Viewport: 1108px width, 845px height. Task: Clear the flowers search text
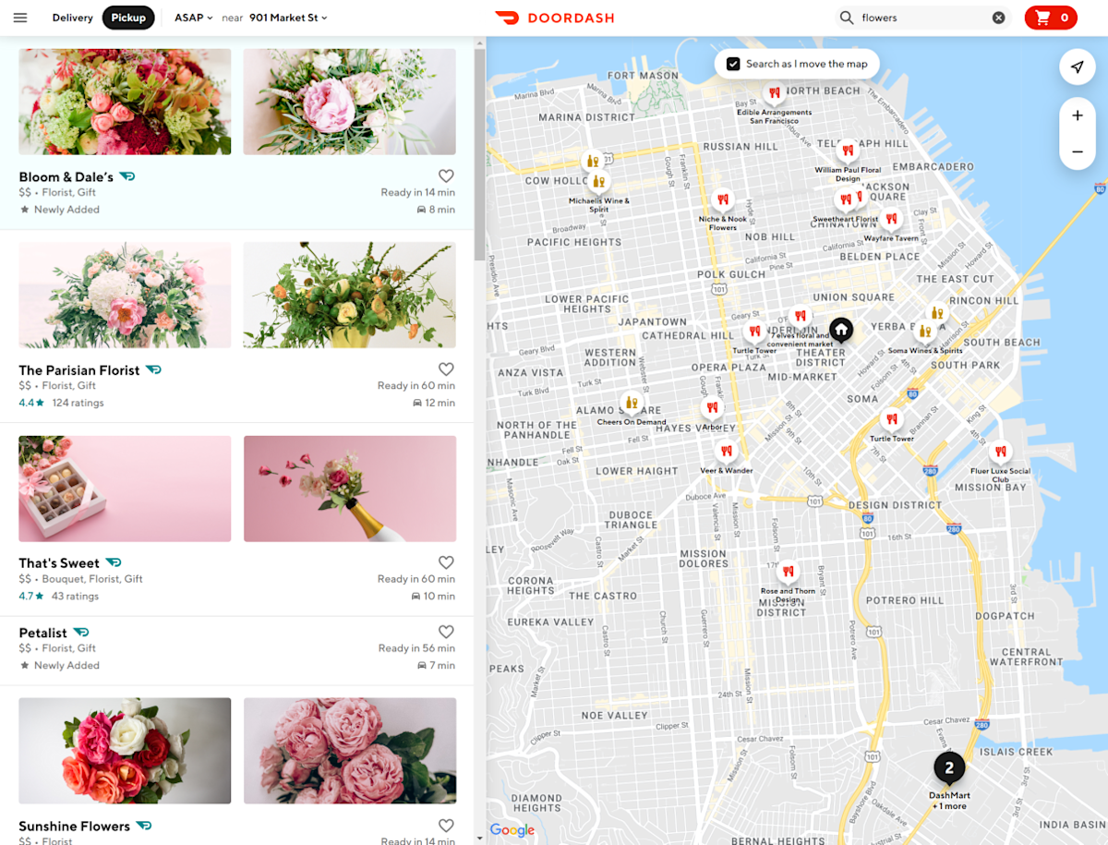pos(998,18)
